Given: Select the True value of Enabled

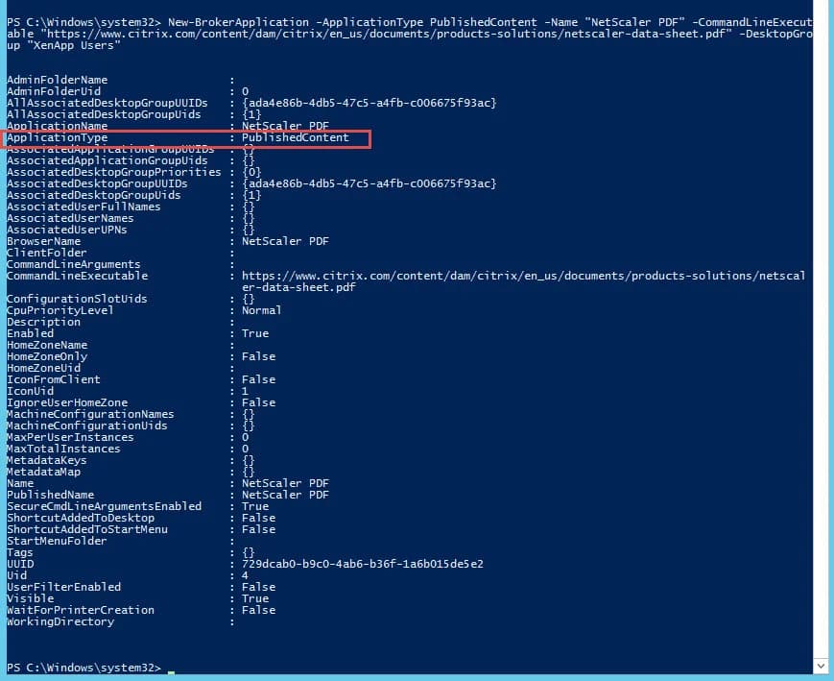Looking at the screenshot, I should pos(255,334).
